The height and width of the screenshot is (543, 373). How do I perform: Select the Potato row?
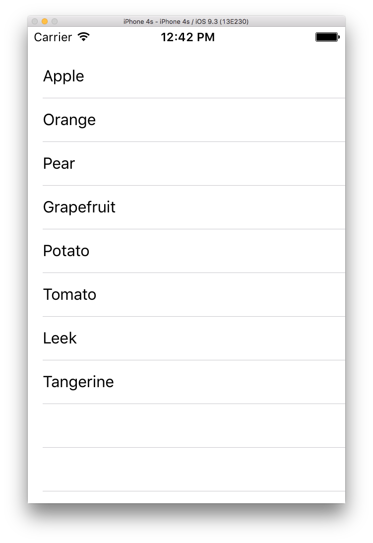tap(186, 251)
